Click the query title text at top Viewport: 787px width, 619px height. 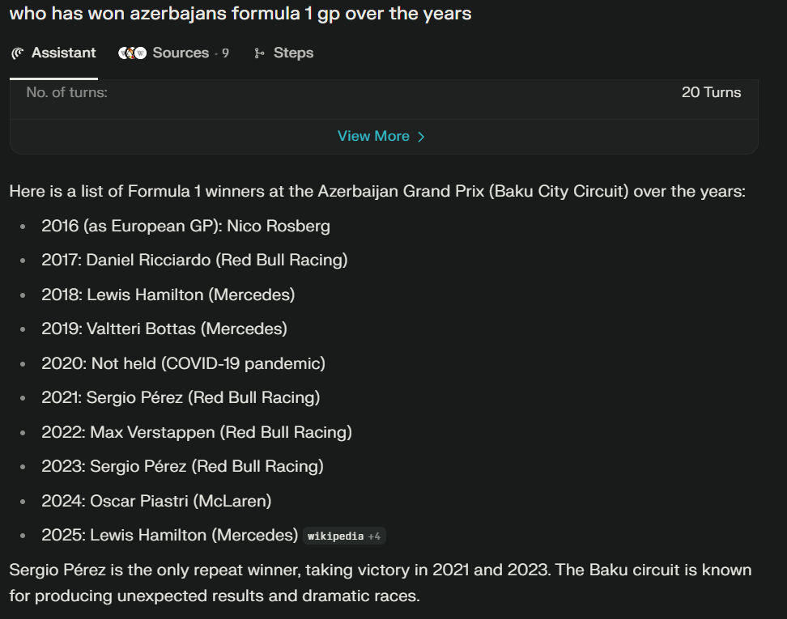click(x=240, y=13)
